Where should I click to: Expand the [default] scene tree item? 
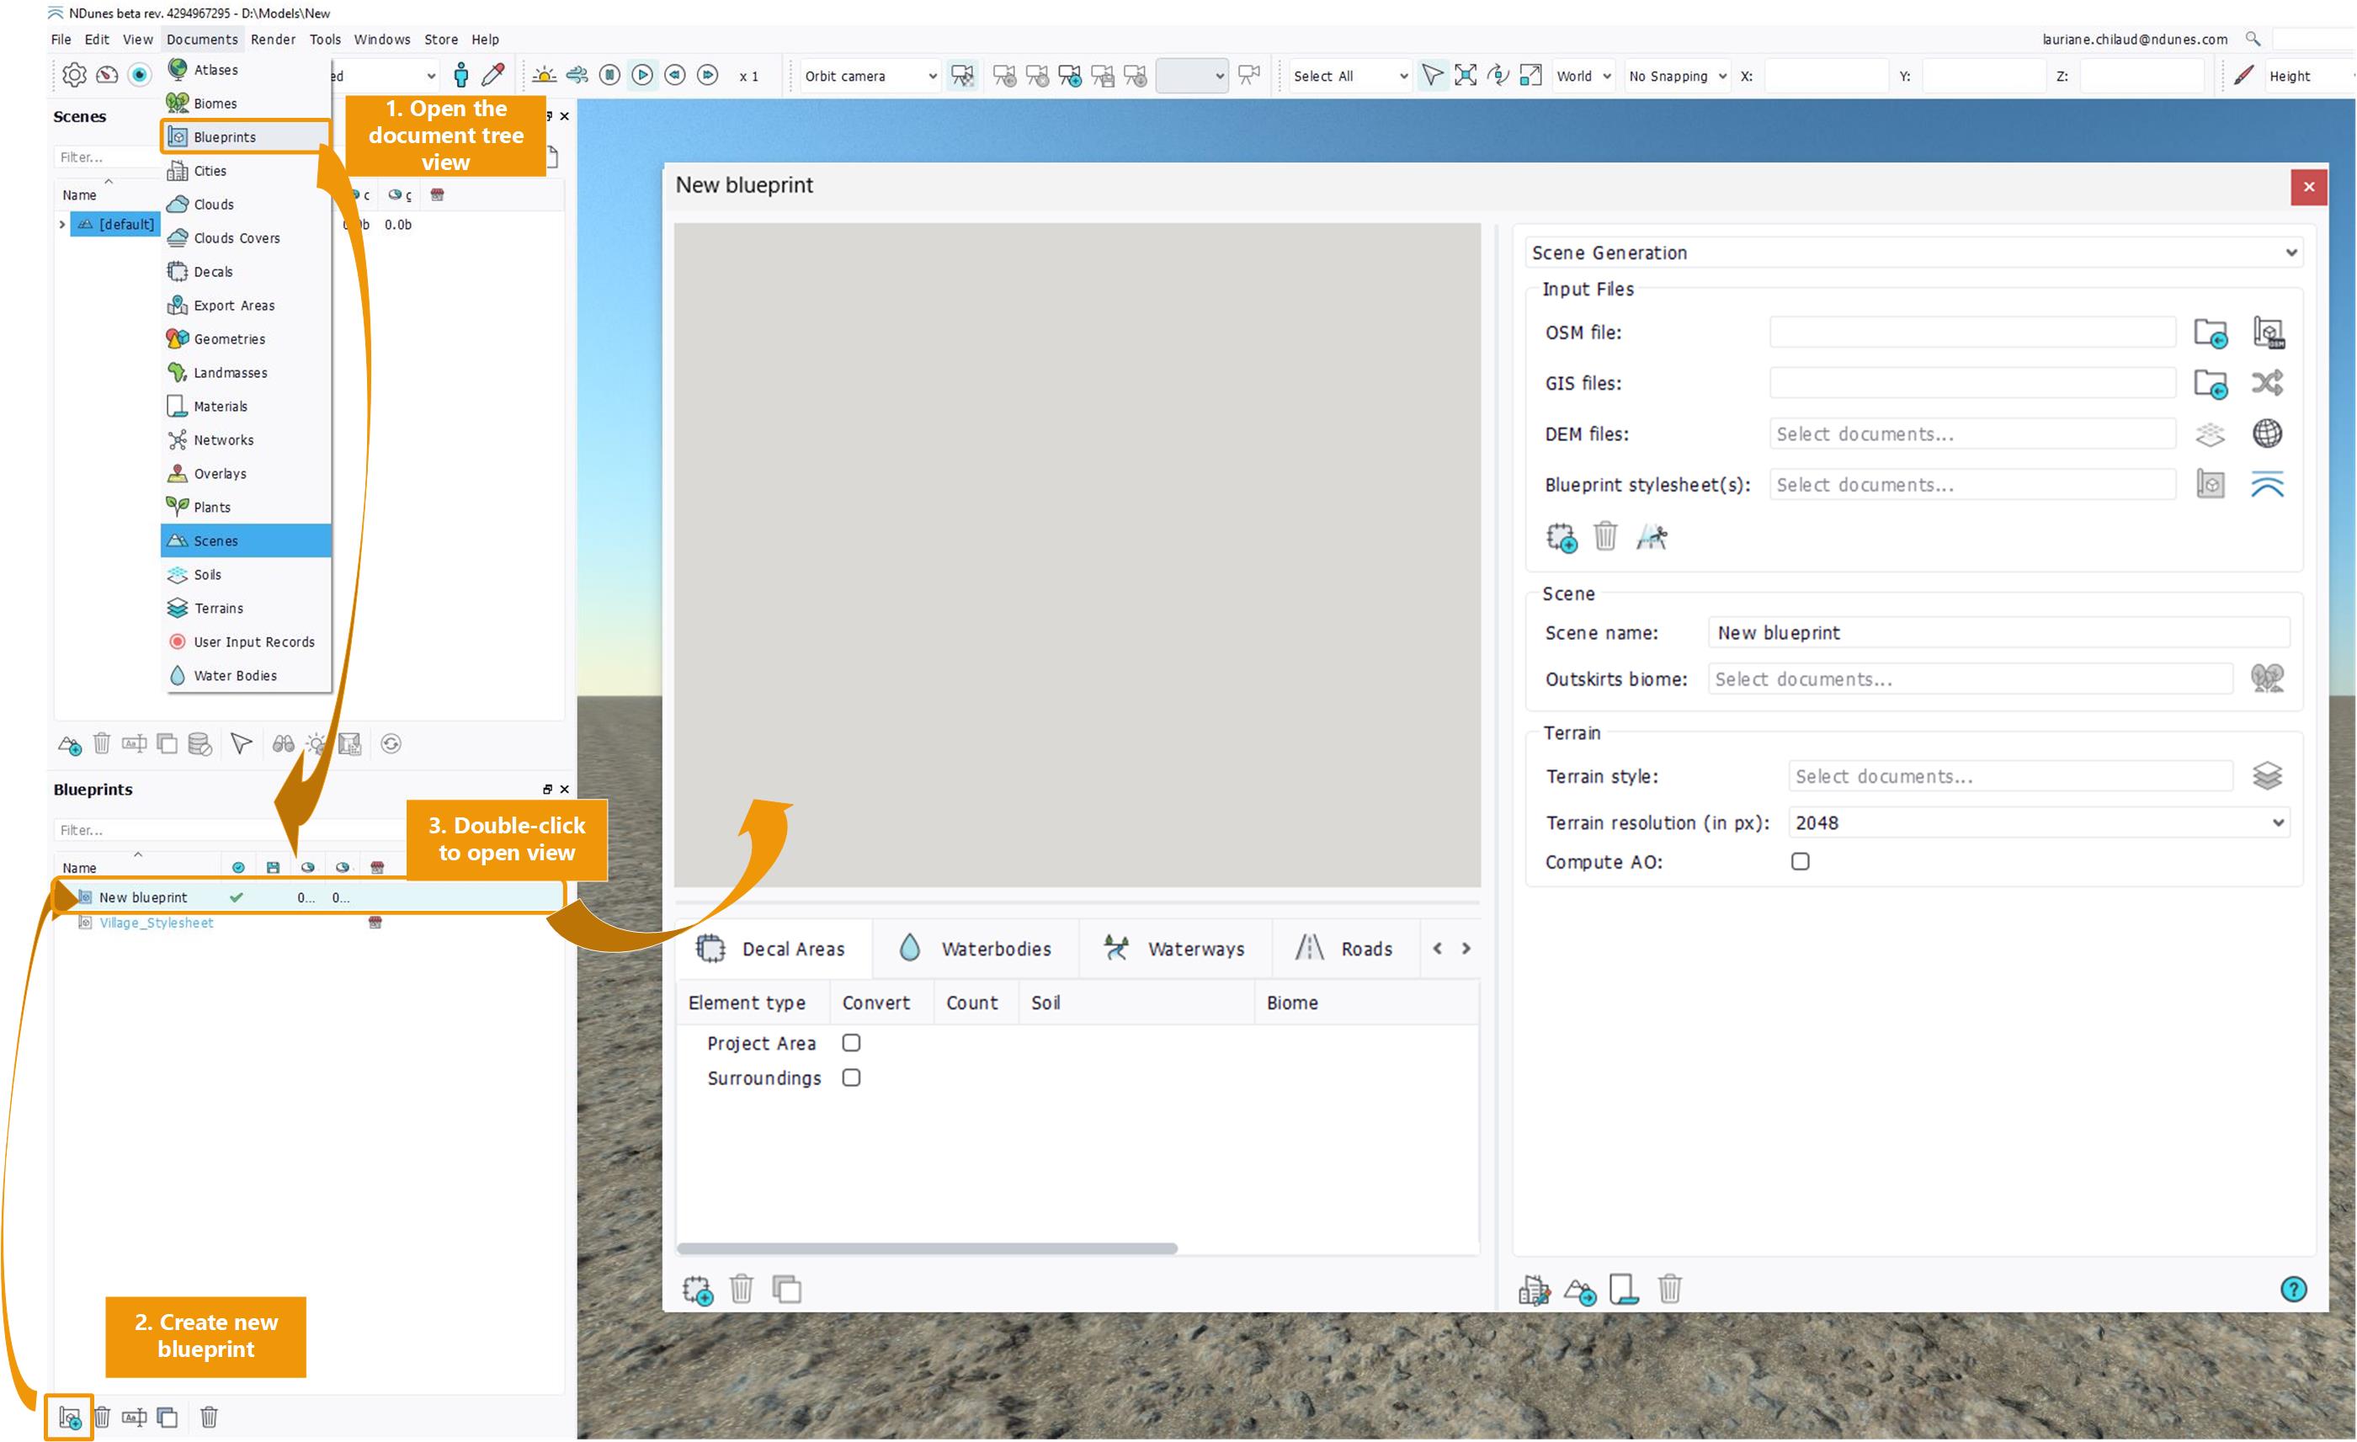62,224
